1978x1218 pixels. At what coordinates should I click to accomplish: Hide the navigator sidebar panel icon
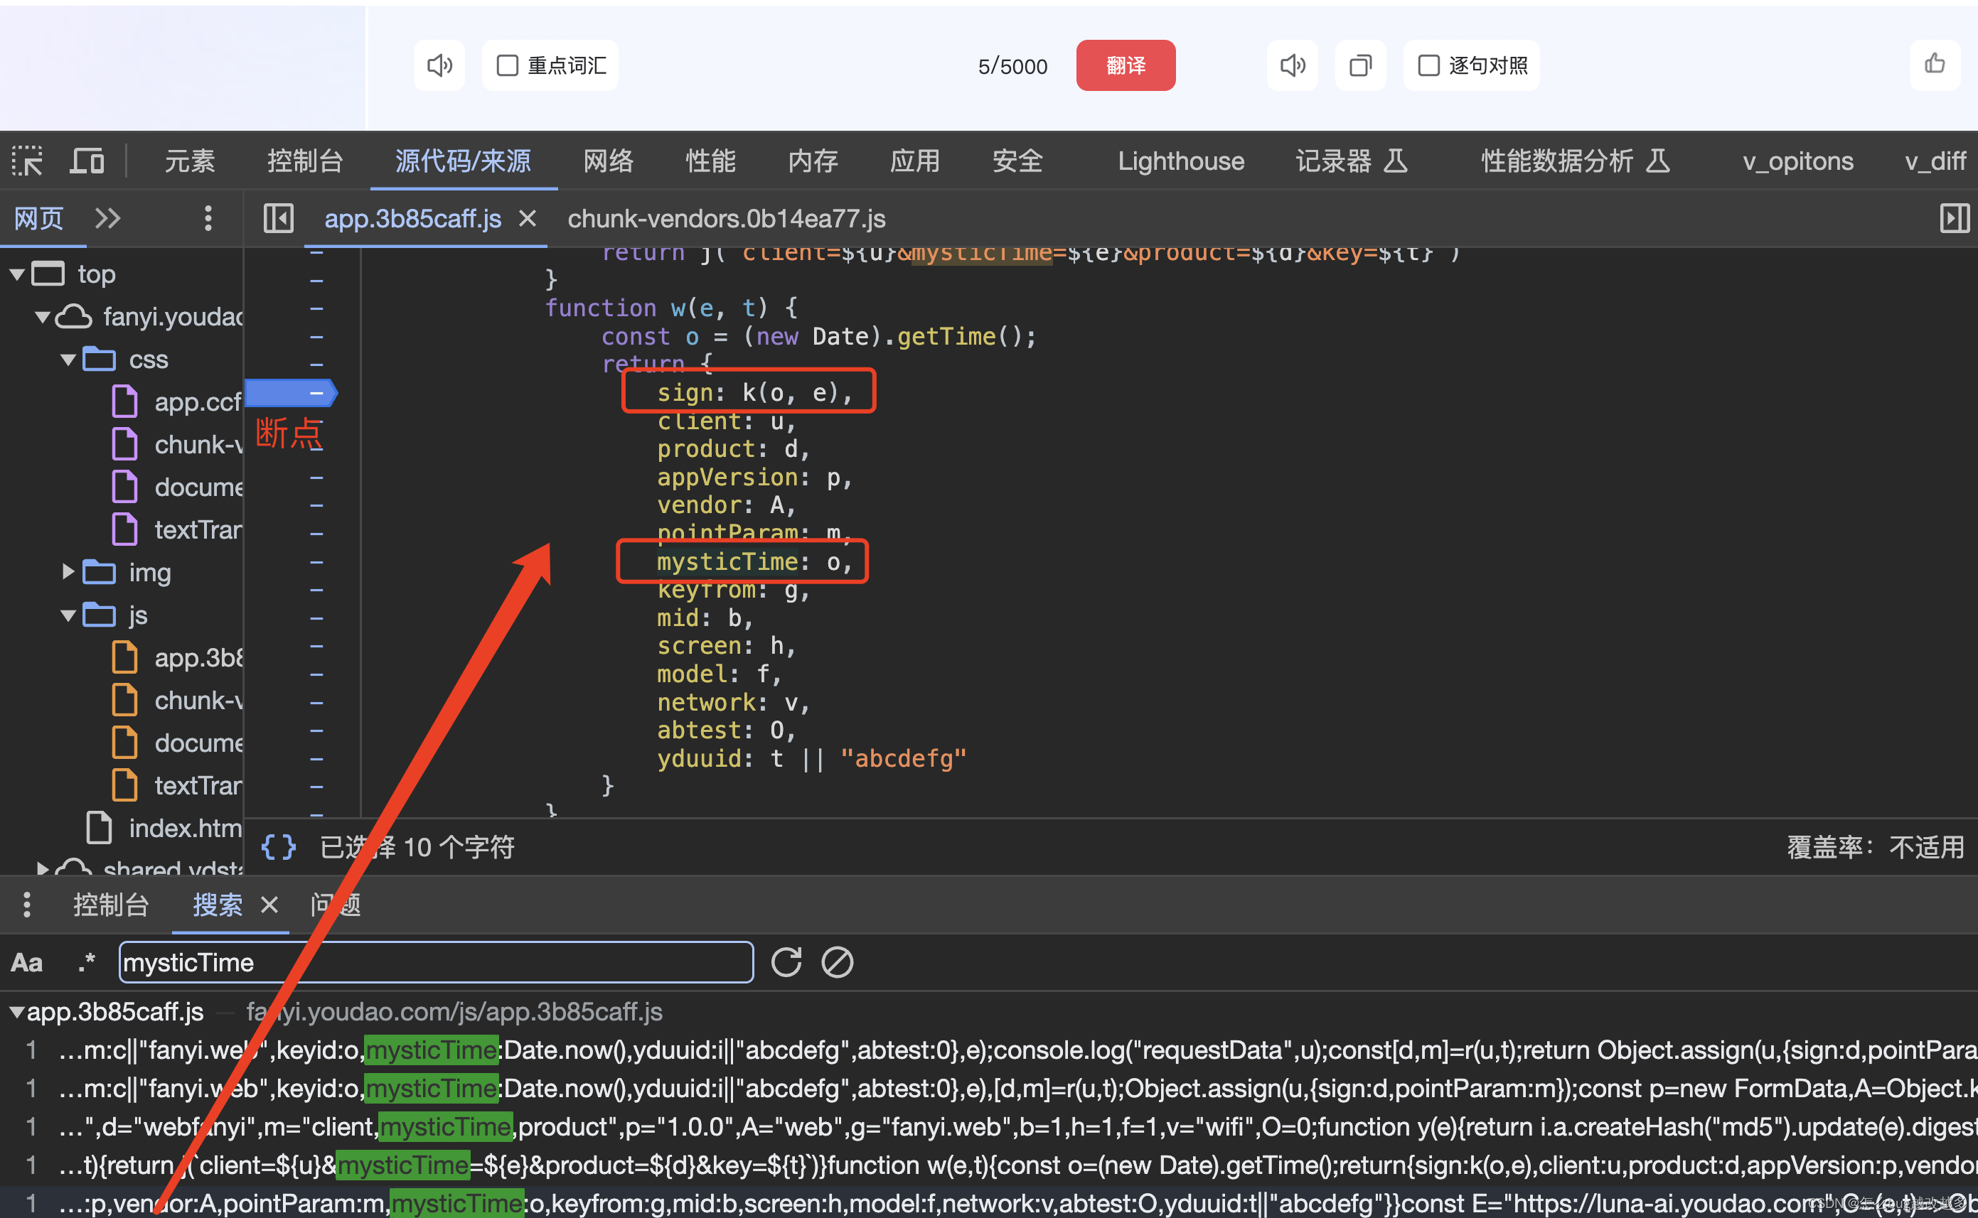(x=278, y=218)
